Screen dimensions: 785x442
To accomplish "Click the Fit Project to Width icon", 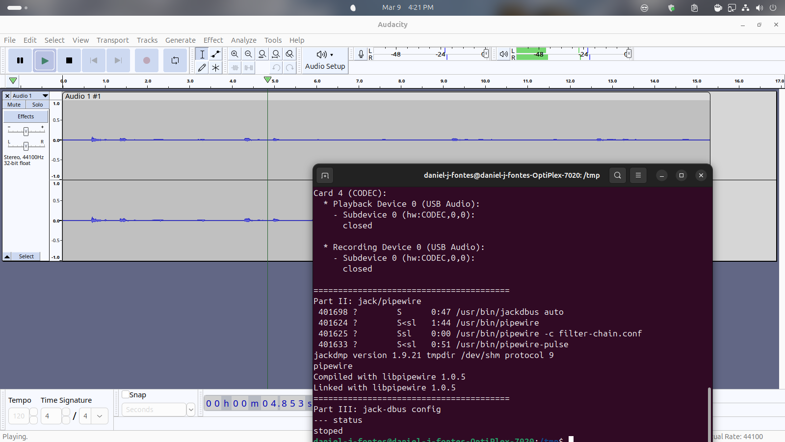I will (x=276, y=54).
